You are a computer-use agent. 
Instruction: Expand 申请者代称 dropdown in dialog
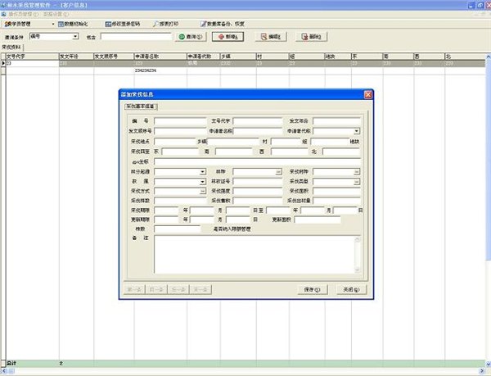pos(357,131)
